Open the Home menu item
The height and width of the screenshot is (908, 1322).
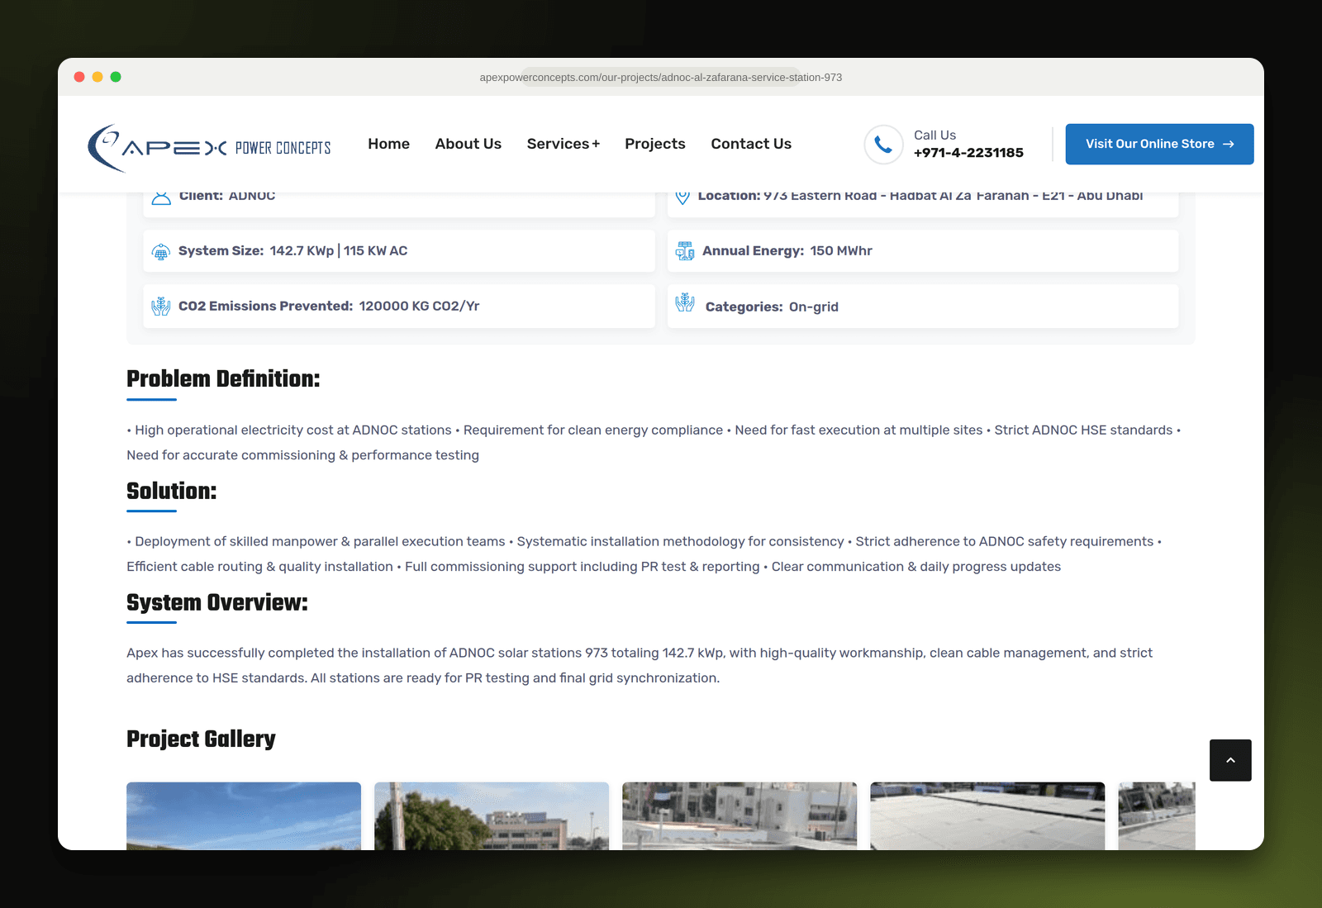pos(388,144)
